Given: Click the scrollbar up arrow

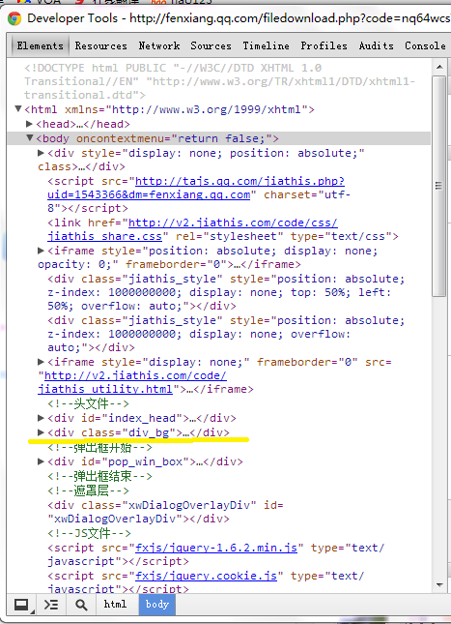Looking at the screenshot, I should click(x=439, y=67).
